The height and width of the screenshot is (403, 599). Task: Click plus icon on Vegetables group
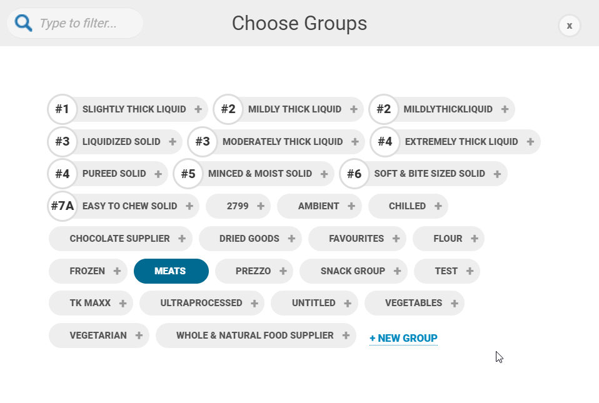click(x=454, y=304)
